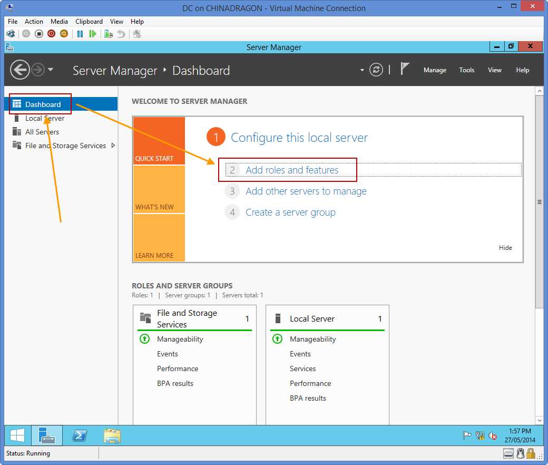The height and width of the screenshot is (465, 548).
Task: Click the network warning tray icon
Action: (480, 435)
